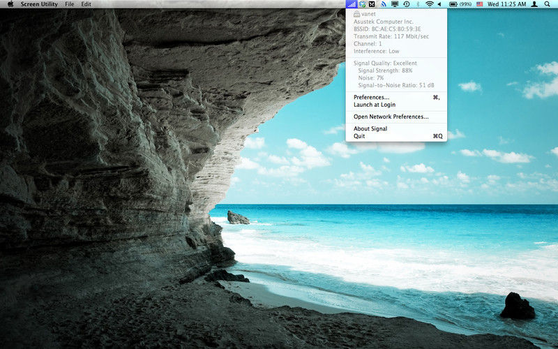558x349 pixels.
Task: Click the blue RSS feed icon
Action: (384, 4)
